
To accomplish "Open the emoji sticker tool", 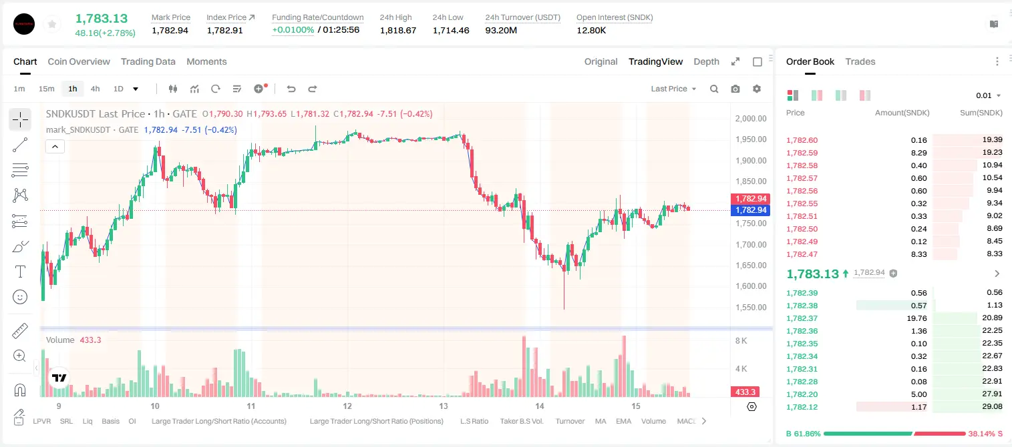I will (x=20, y=297).
